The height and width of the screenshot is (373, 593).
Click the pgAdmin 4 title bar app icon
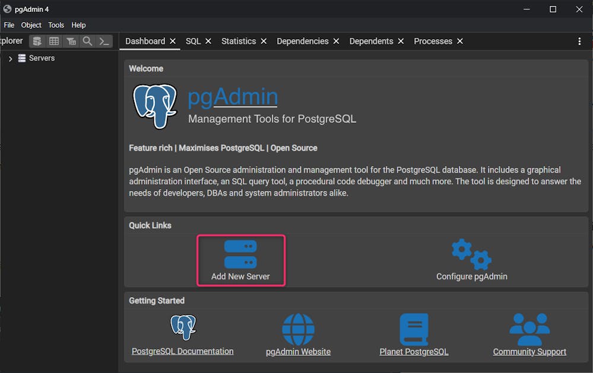7,9
